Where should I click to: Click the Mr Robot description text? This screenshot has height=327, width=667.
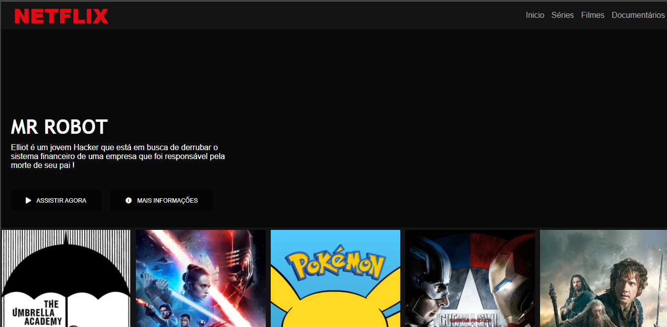coord(118,156)
